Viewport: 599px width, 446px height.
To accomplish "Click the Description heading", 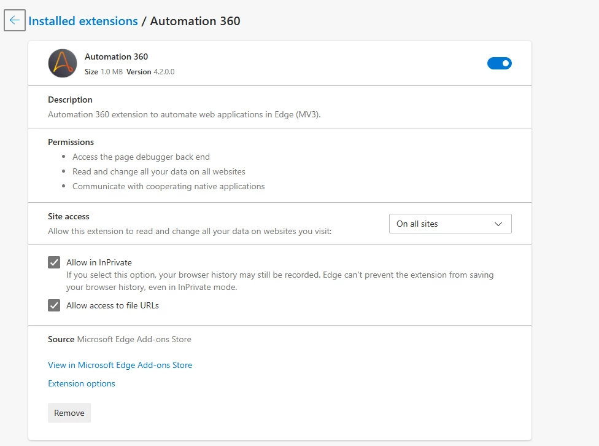I will [70, 100].
